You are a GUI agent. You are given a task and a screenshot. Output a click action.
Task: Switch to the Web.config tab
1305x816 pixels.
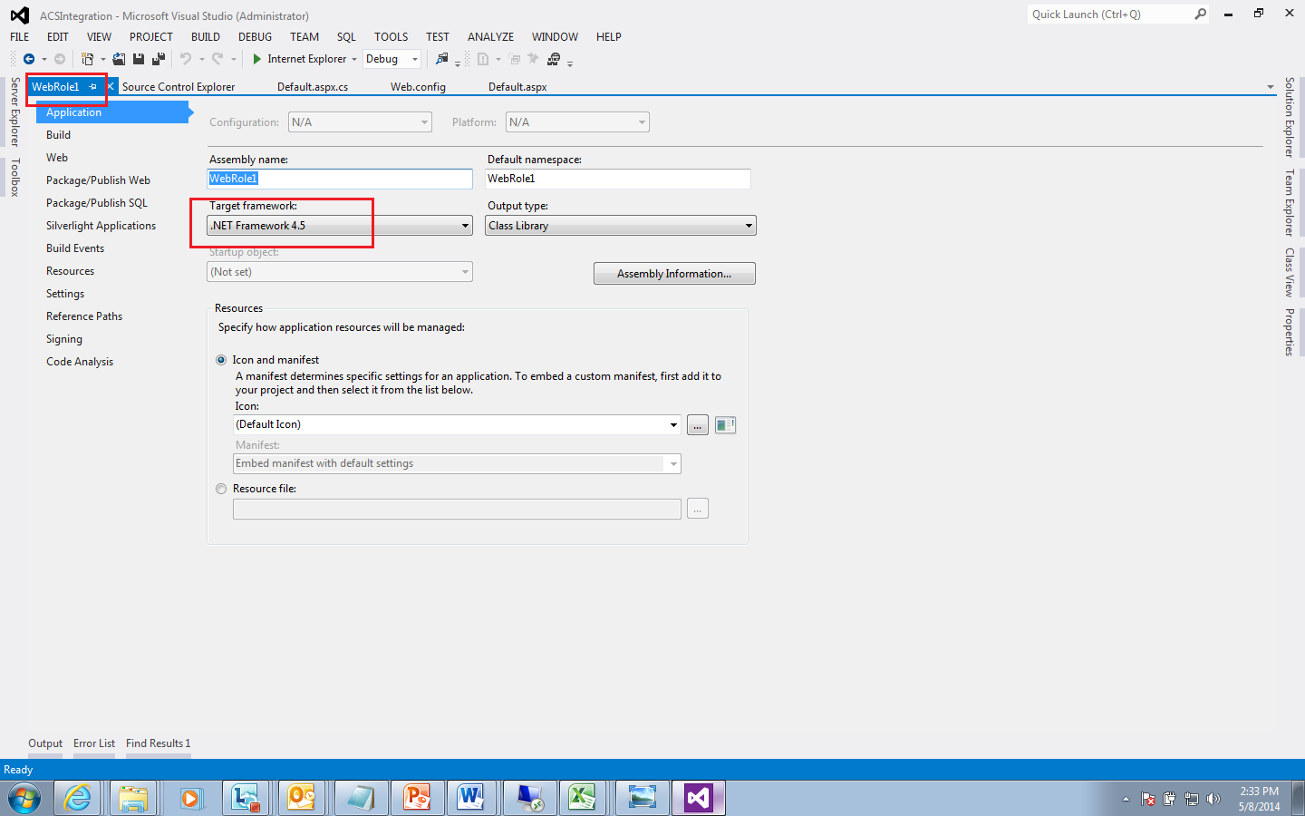tap(418, 87)
